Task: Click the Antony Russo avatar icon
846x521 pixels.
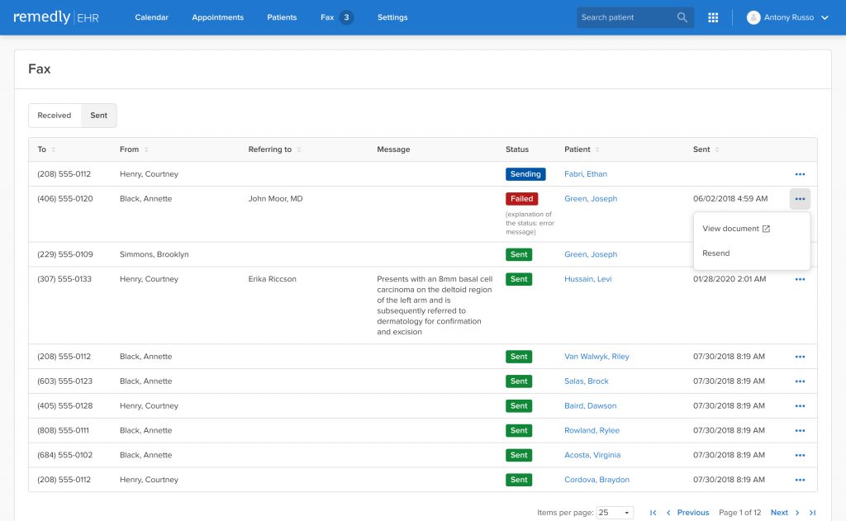Action: (753, 17)
